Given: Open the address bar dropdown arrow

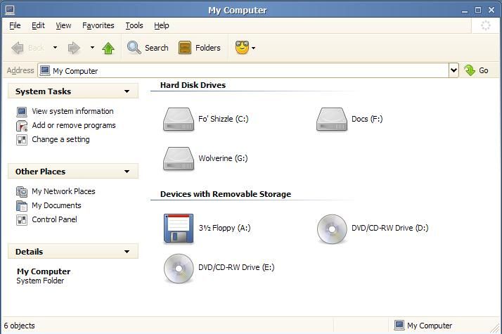Looking at the screenshot, I should 453,70.
